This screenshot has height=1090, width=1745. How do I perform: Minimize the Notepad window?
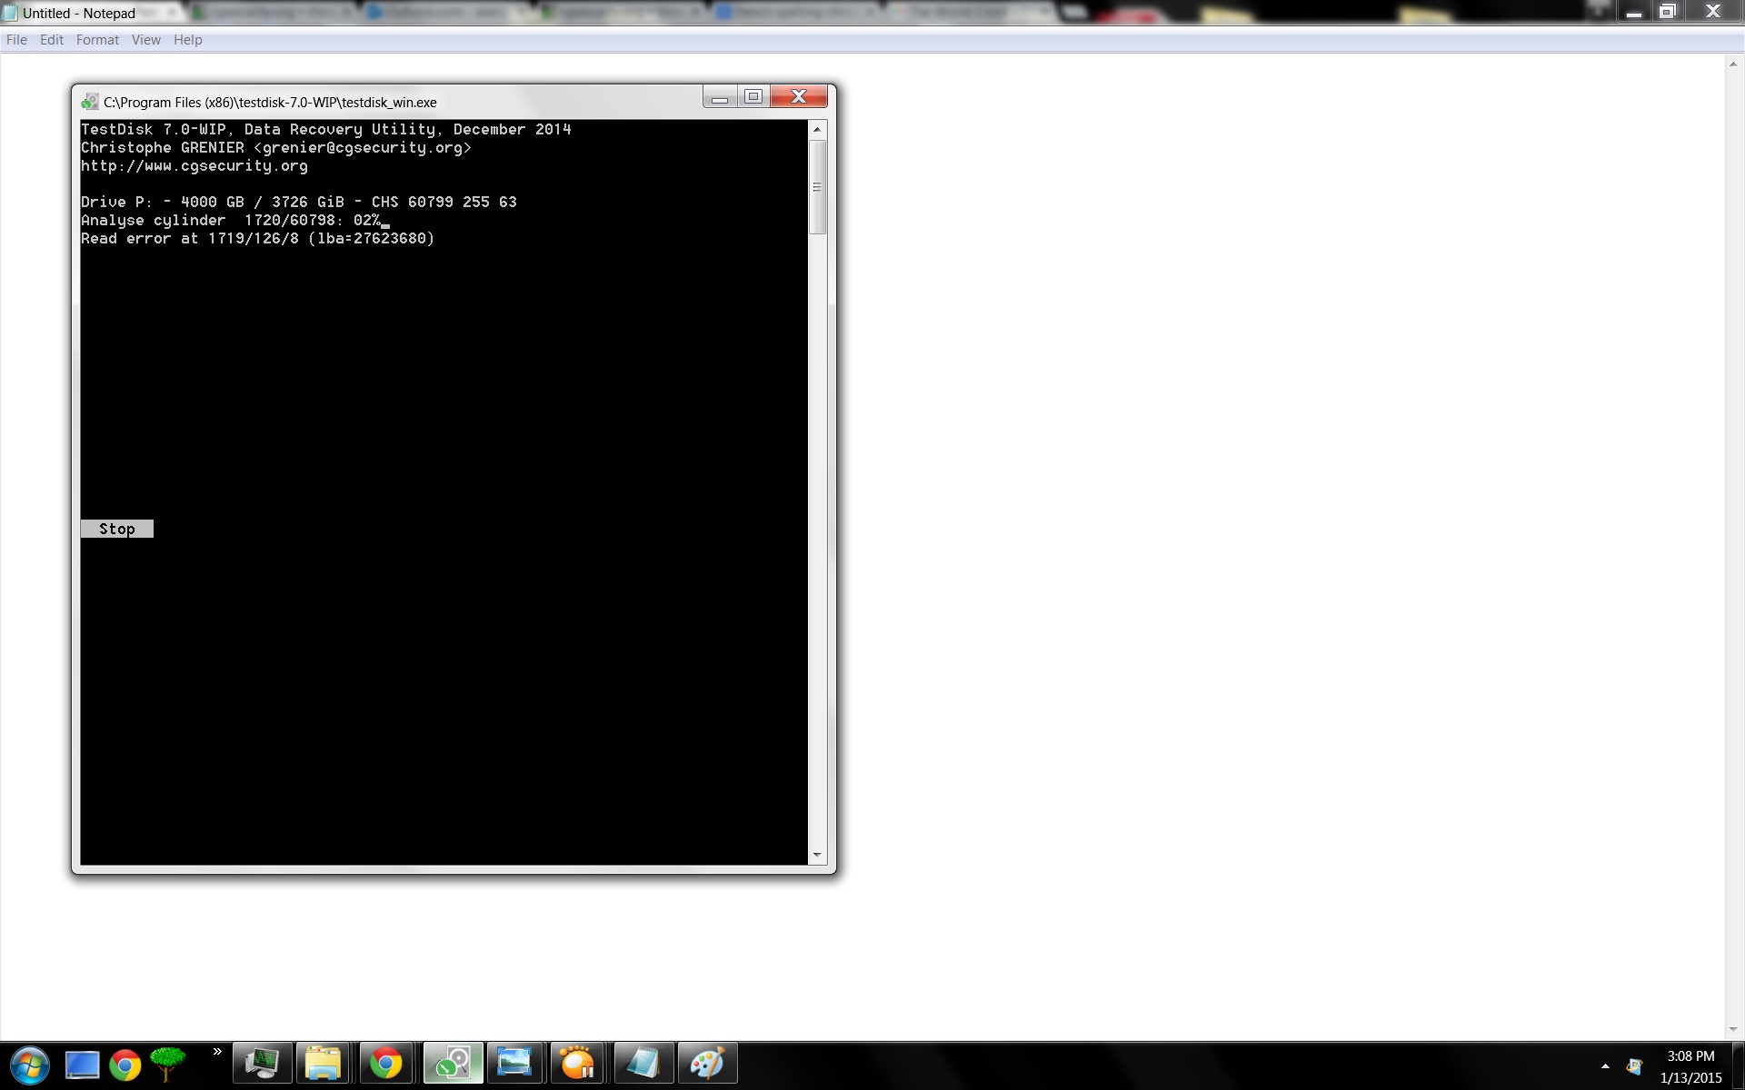(x=1633, y=12)
